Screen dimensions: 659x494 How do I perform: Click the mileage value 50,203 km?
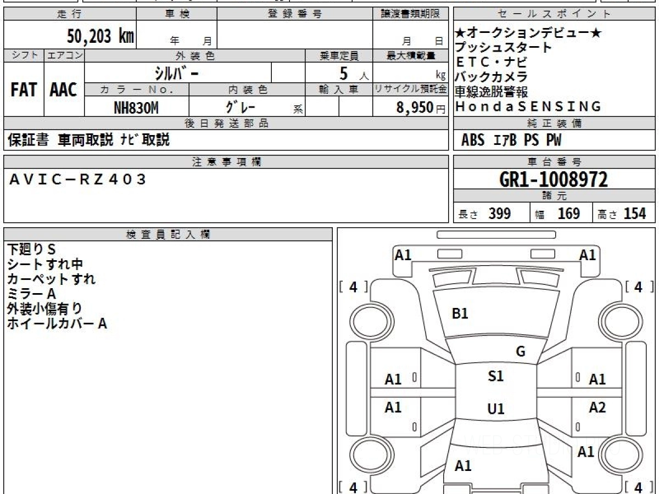(100, 36)
